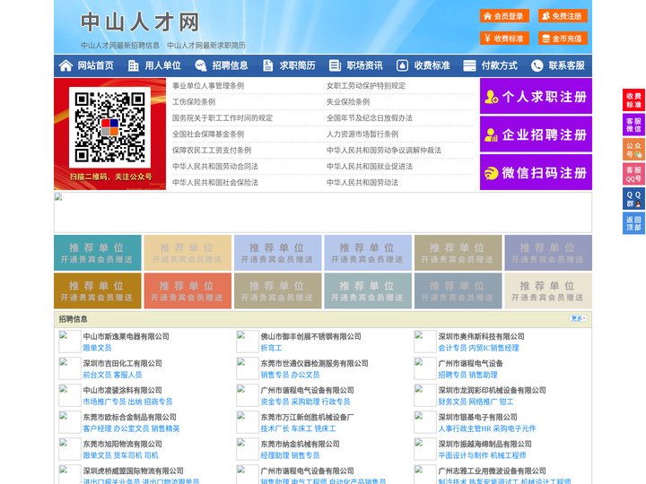Screen dimensions: 646x484
Task: Open the 失业保险条例 link
Action: click(x=348, y=101)
